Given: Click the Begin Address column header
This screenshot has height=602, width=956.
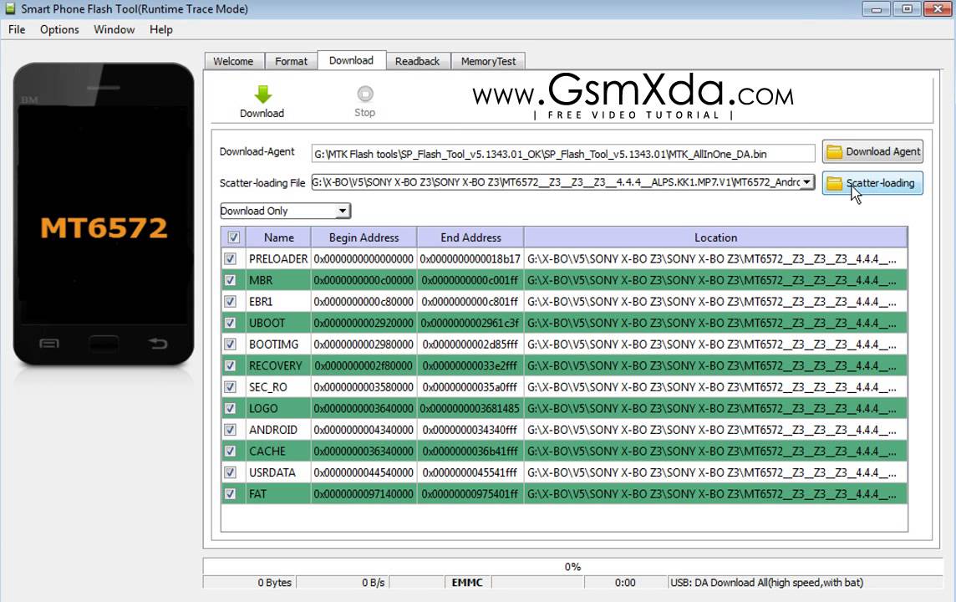Looking at the screenshot, I should (x=364, y=237).
